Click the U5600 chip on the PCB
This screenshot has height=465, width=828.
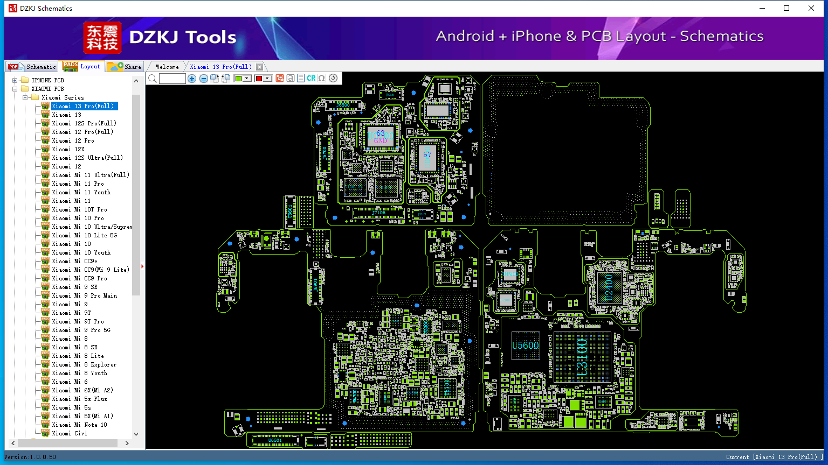[525, 346]
